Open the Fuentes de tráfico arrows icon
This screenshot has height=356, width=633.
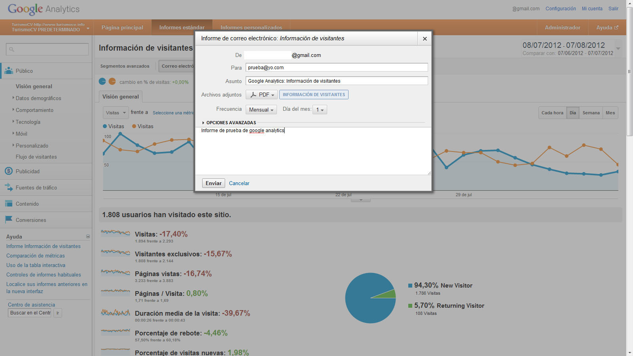pos(9,187)
